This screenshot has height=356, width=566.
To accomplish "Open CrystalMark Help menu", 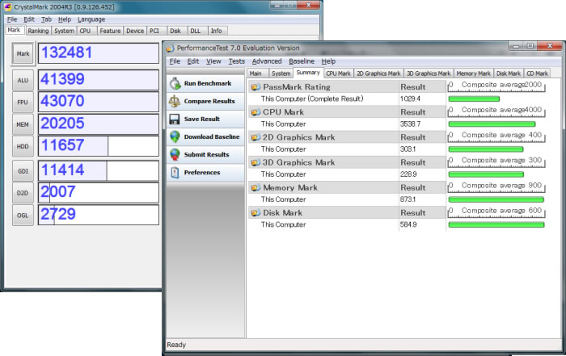I will 65,19.
